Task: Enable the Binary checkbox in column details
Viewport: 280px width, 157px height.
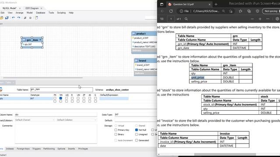Action: [116, 134]
